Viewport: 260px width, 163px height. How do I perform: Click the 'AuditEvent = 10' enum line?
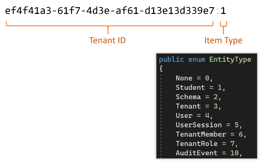tap(209, 153)
